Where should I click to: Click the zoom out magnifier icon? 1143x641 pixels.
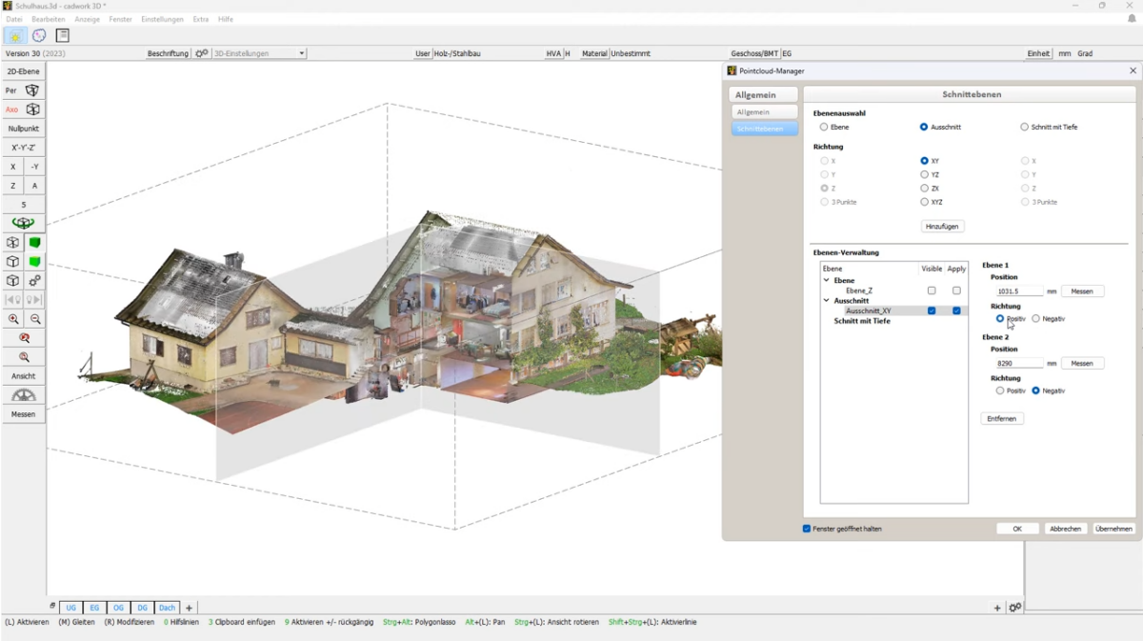tap(35, 320)
